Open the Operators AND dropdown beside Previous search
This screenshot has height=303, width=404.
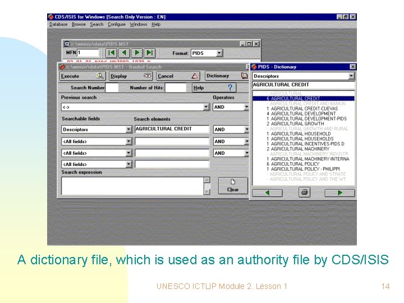(246, 107)
